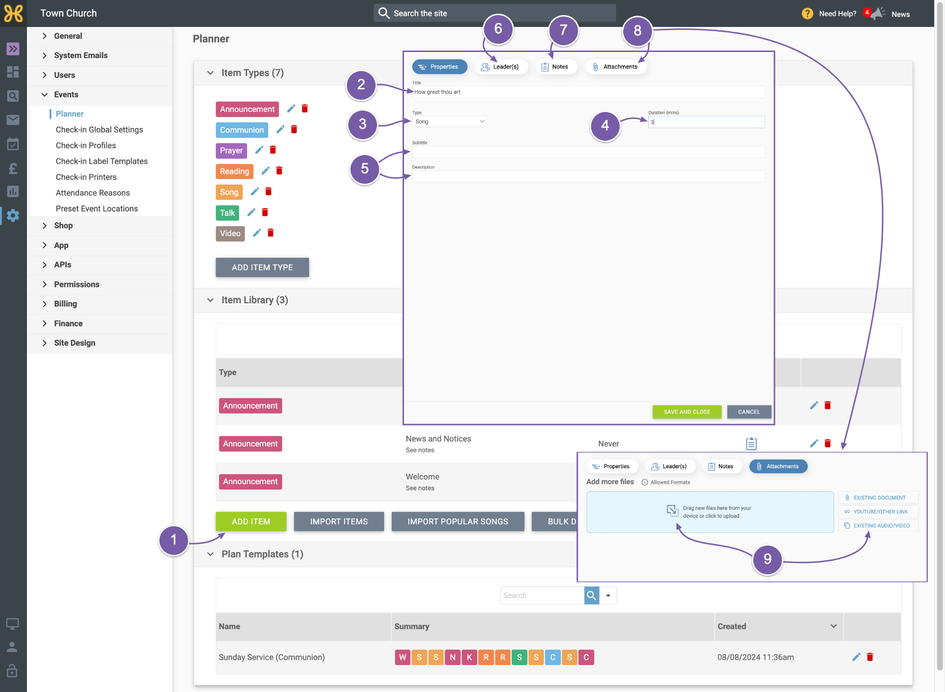Choose YOUTUBE/OTHER LINK attachment option
Image resolution: width=945 pixels, height=692 pixels.
coord(878,512)
